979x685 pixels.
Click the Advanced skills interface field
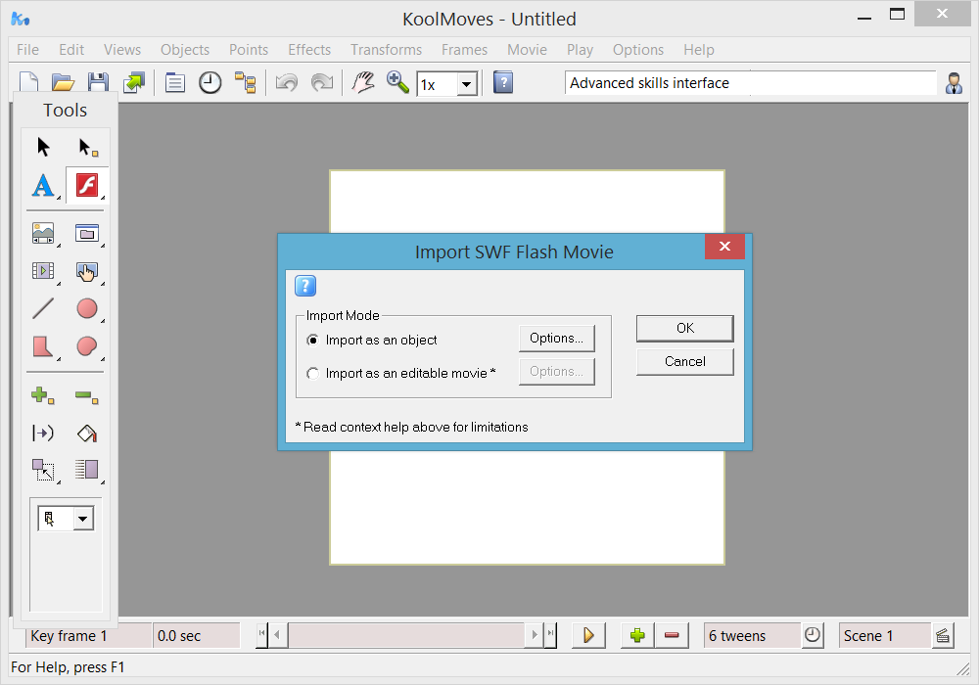(751, 83)
